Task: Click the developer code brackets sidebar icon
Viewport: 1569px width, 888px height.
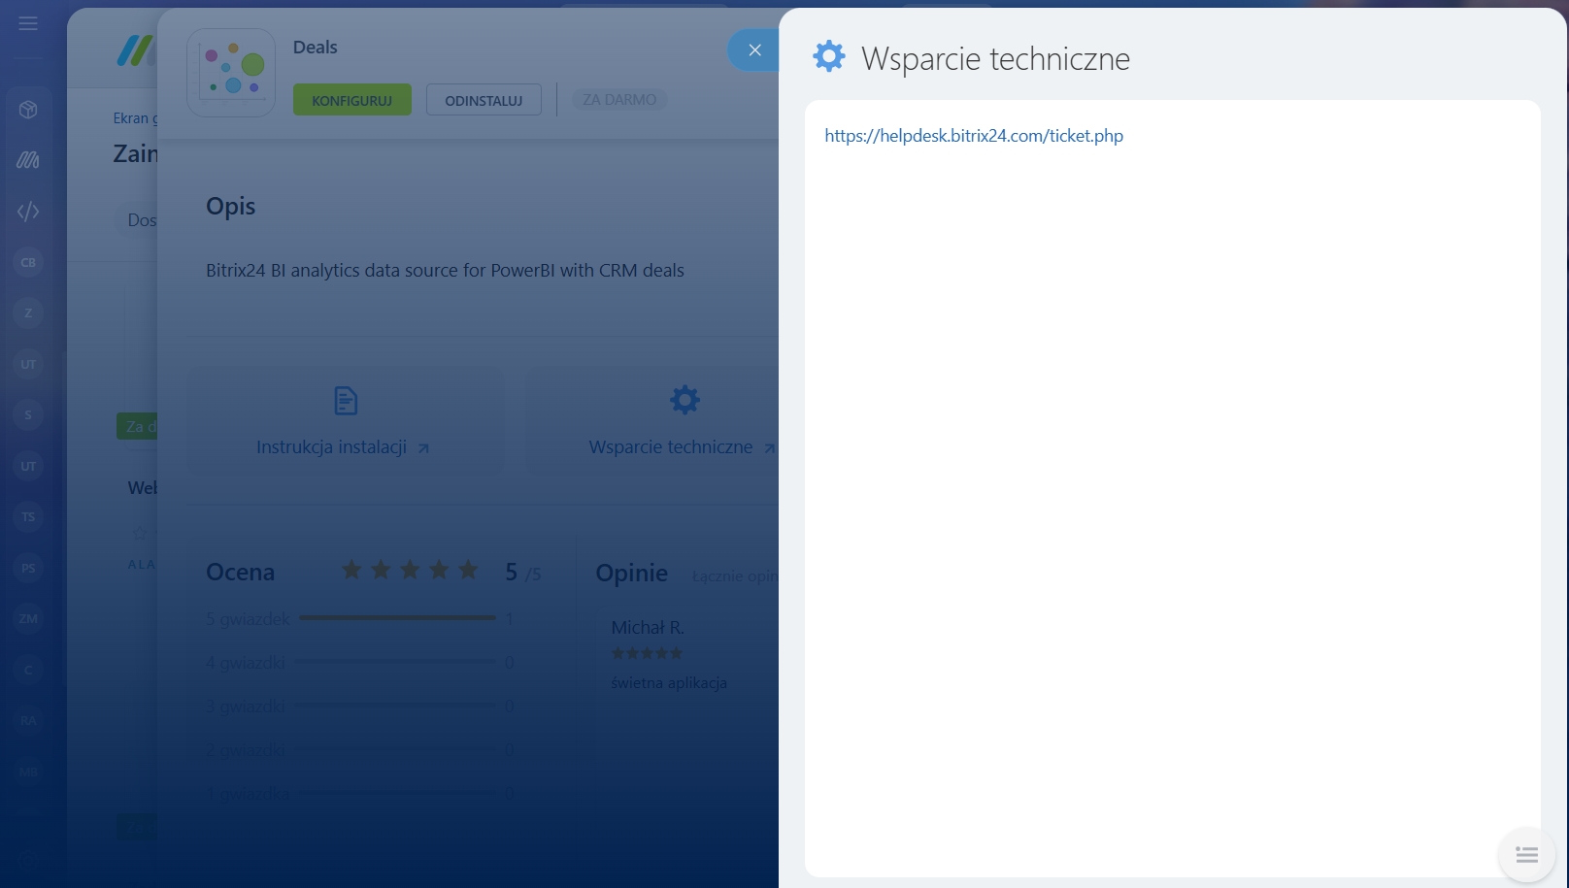Action: coord(28,212)
